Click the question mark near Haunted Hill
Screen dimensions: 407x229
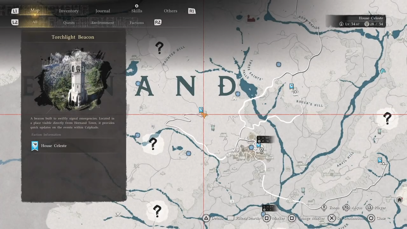pos(159,48)
